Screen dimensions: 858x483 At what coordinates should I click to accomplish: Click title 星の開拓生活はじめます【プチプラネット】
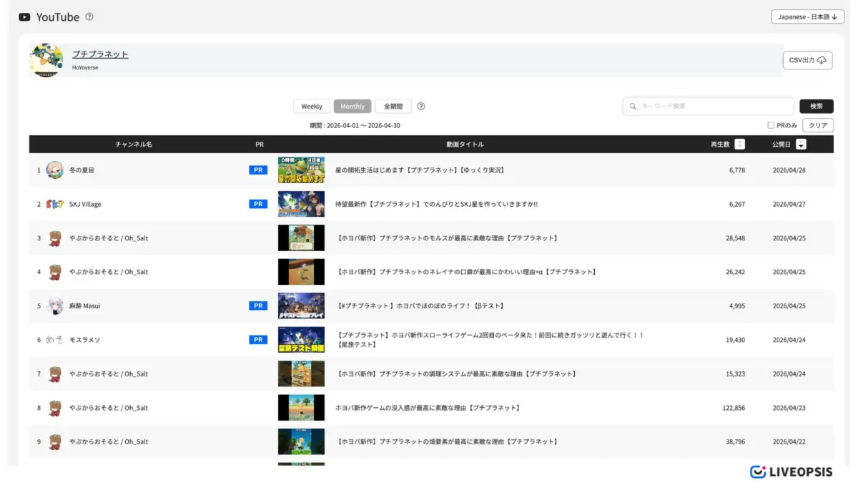click(419, 170)
